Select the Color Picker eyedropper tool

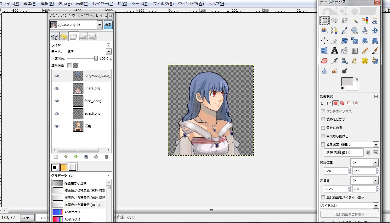click(x=345, y=31)
